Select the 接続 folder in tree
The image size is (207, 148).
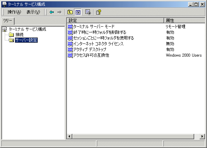19,35
